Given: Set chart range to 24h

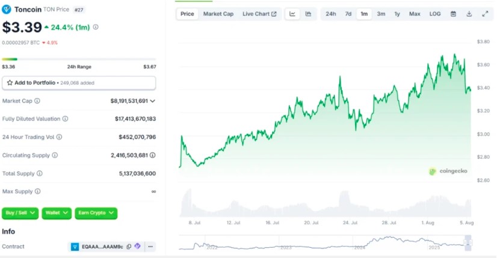Looking at the screenshot, I should (330, 14).
